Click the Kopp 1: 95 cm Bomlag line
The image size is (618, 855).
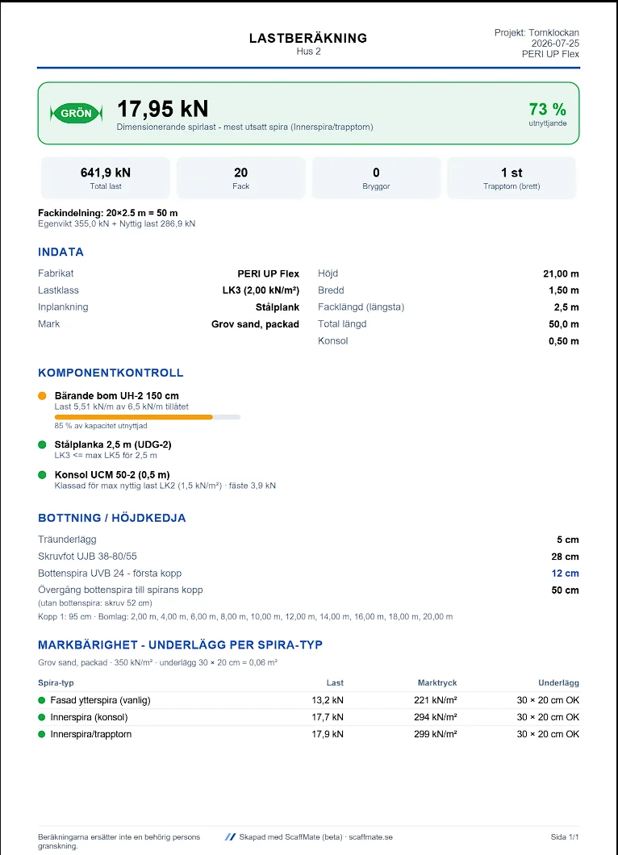coord(245,617)
